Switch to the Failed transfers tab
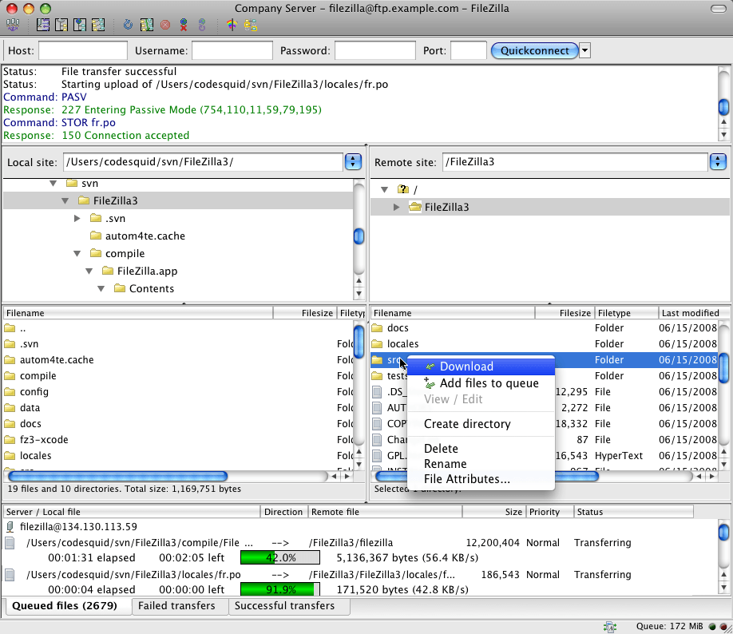733x634 pixels. click(179, 606)
